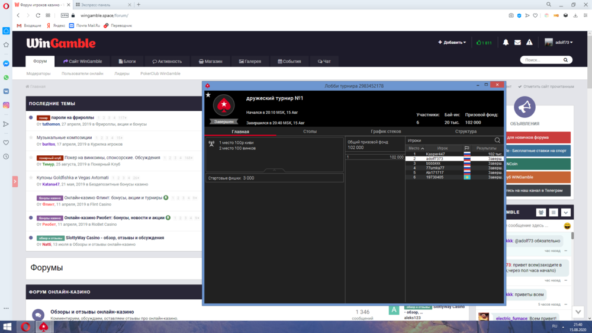Collapse the prize info panel with chevron handle
This screenshot has height=333, width=592.
coord(274,170)
